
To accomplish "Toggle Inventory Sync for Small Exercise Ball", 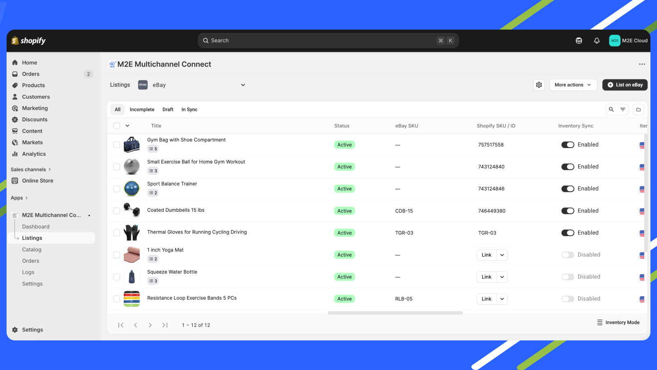I will tap(568, 166).
